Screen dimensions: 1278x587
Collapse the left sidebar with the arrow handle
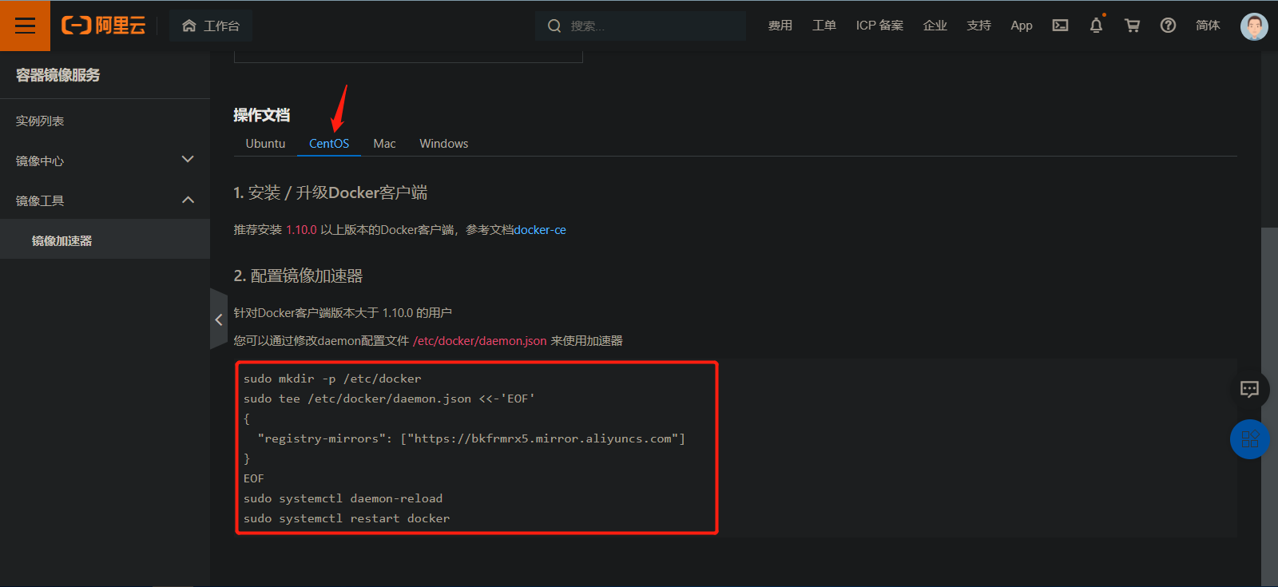[219, 319]
